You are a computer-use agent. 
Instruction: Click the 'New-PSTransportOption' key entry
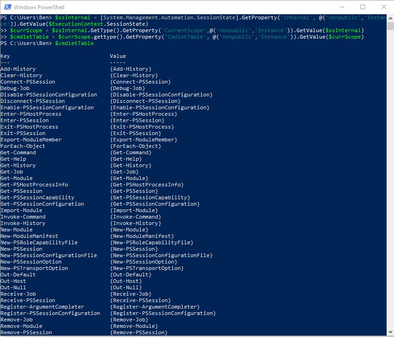coord(34,268)
